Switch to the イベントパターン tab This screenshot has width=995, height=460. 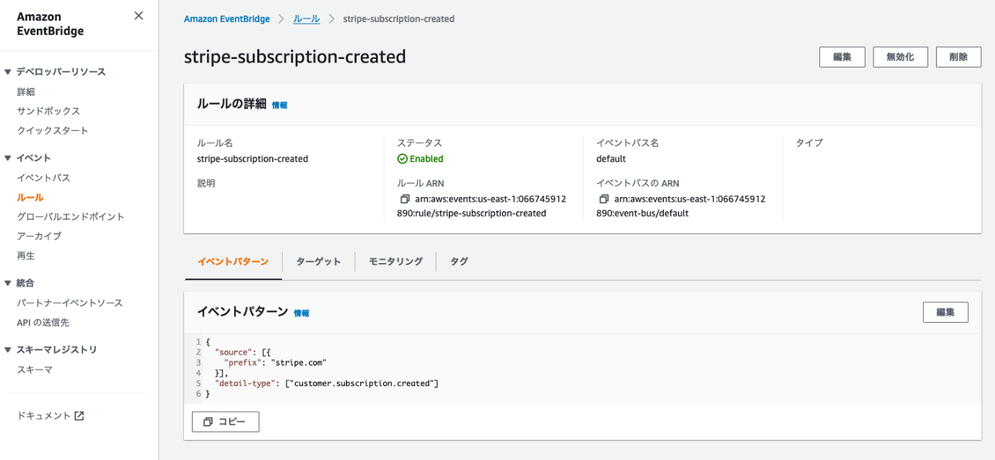pos(233,262)
